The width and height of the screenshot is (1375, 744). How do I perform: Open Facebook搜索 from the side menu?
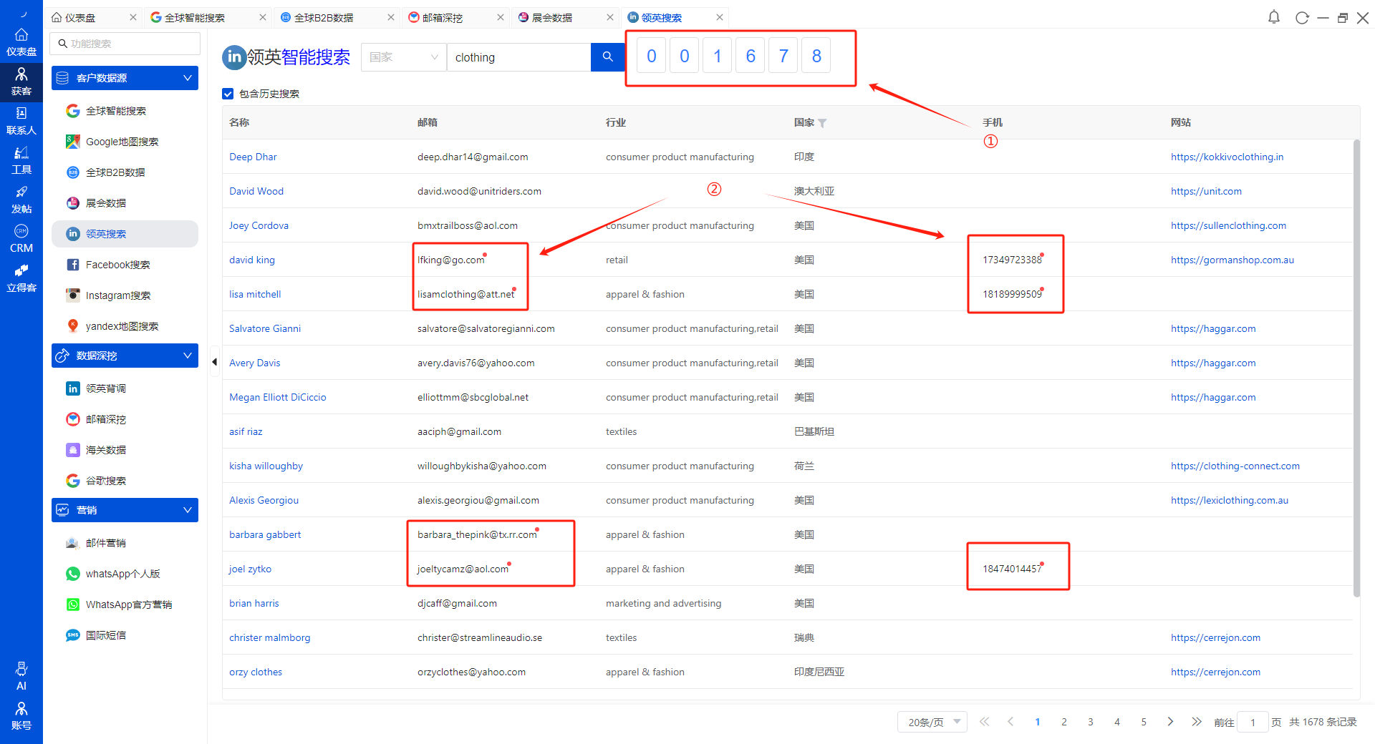click(117, 265)
